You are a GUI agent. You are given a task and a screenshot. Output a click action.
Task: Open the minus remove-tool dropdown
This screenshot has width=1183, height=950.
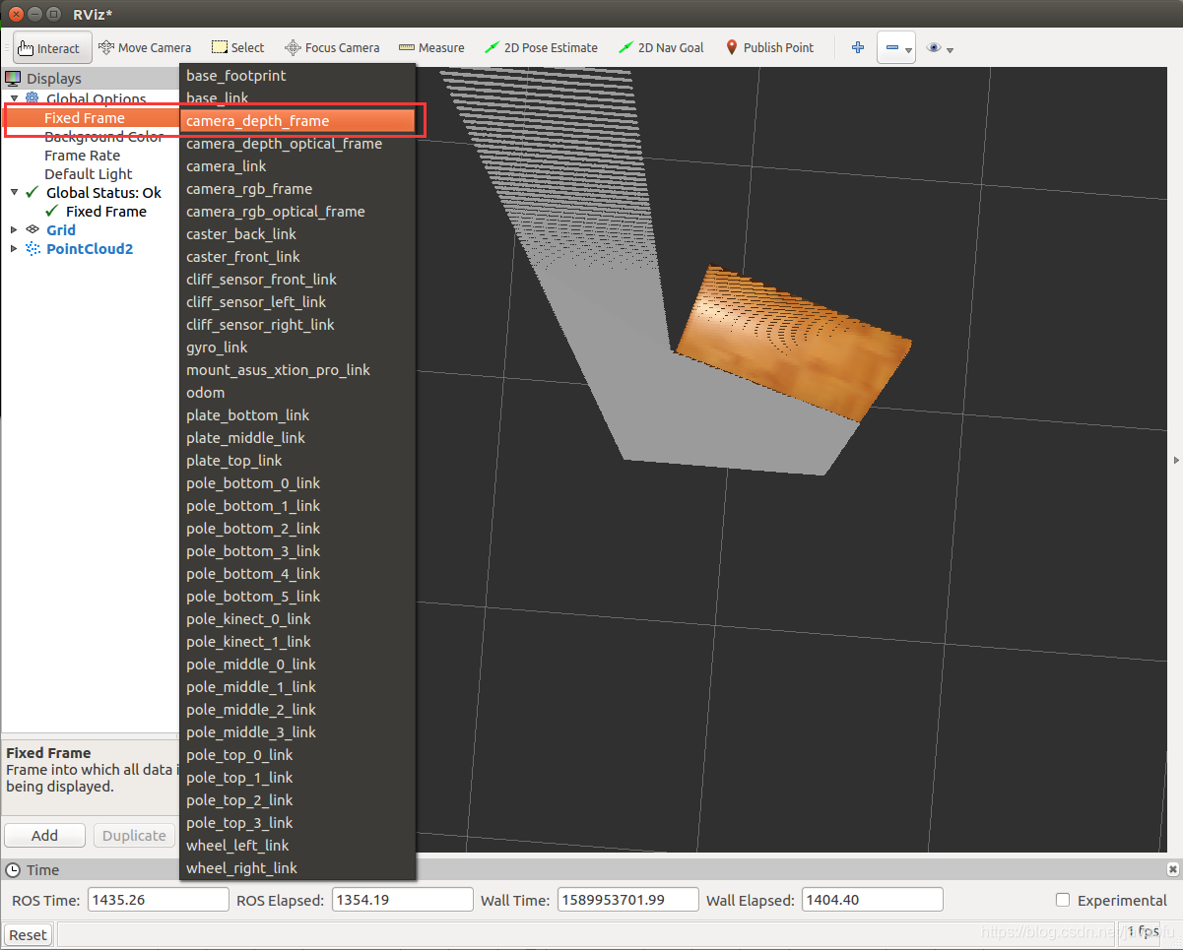[896, 47]
